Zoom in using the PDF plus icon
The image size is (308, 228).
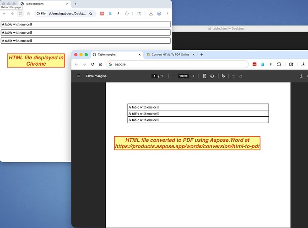[194, 76]
